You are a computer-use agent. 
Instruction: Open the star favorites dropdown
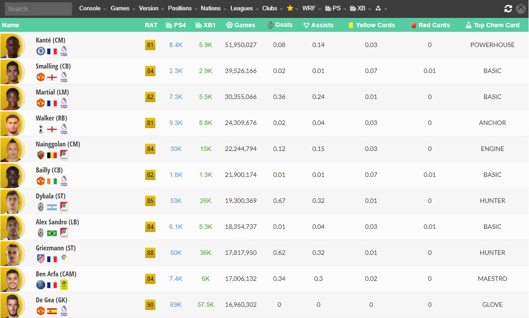(292, 9)
